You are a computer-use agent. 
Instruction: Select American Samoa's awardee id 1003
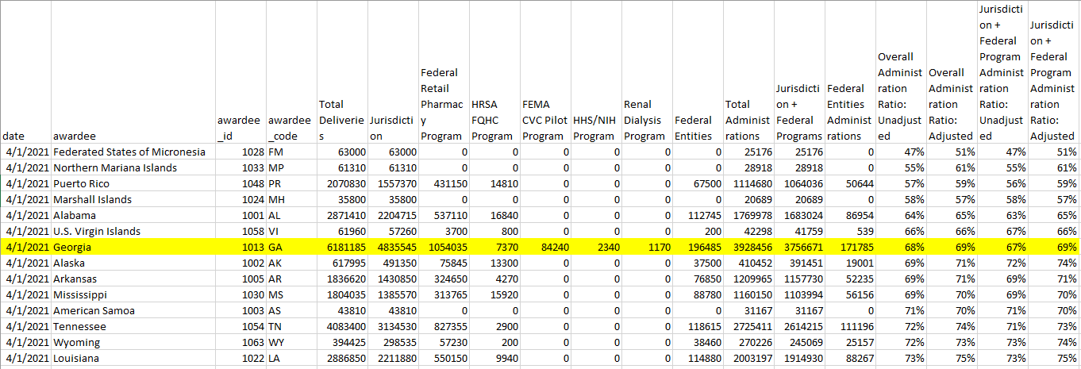point(240,310)
